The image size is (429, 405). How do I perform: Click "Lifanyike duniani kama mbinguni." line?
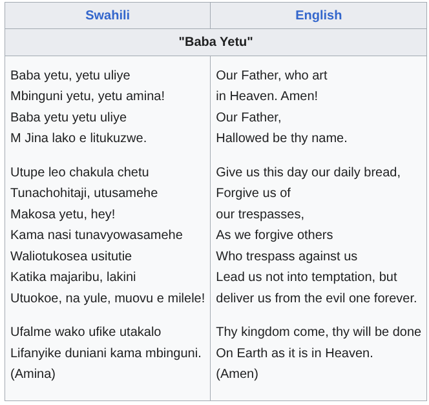(x=106, y=353)
